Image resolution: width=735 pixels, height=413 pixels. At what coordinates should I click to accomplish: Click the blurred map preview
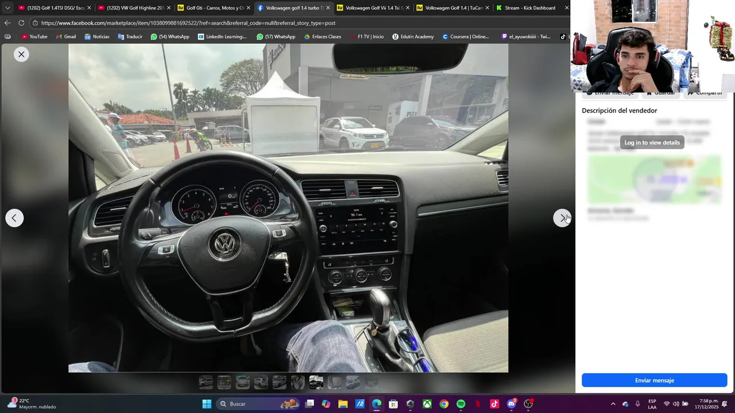click(x=654, y=179)
